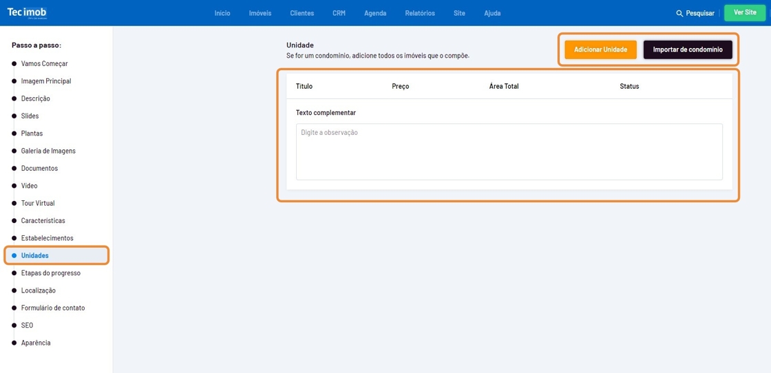Screen dimensions: 771x373
Task: Open the Imóveis menu
Action: (260, 13)
